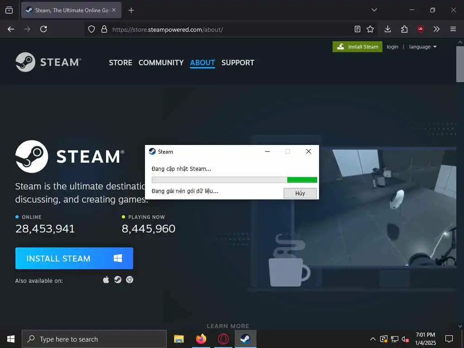This screenshot has width=464, height=348.
Task: Click the site padlock icon
Action: (104, 29)
